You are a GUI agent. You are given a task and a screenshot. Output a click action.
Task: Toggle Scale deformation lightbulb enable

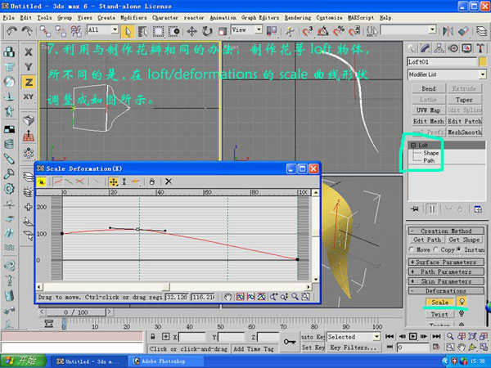click(462, 302)
